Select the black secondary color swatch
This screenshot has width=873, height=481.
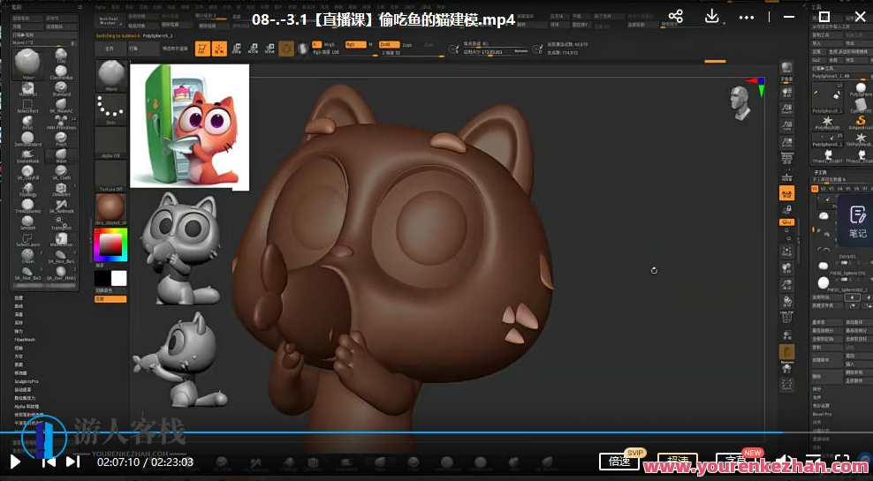102,278
